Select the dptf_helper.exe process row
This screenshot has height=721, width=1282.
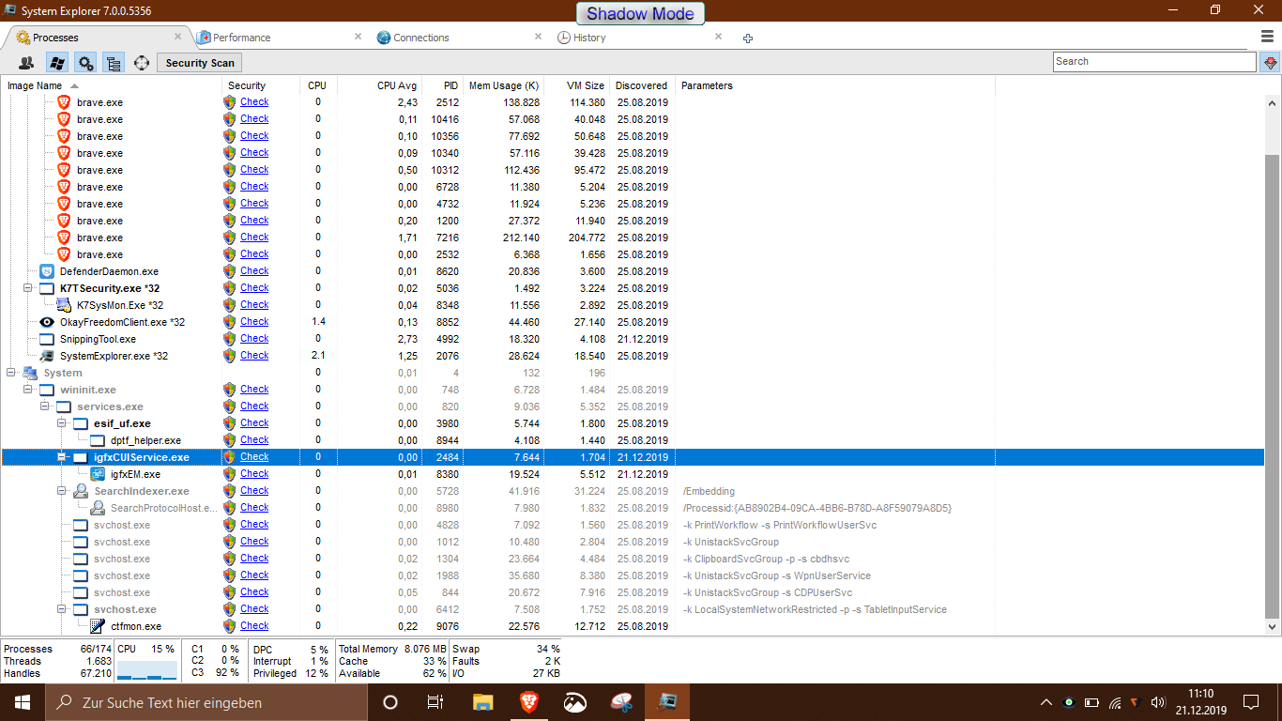(633, 440)
